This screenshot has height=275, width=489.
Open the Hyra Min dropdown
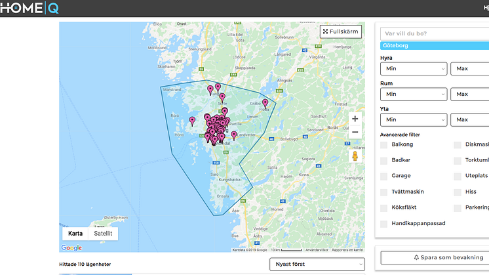[414, 69]
